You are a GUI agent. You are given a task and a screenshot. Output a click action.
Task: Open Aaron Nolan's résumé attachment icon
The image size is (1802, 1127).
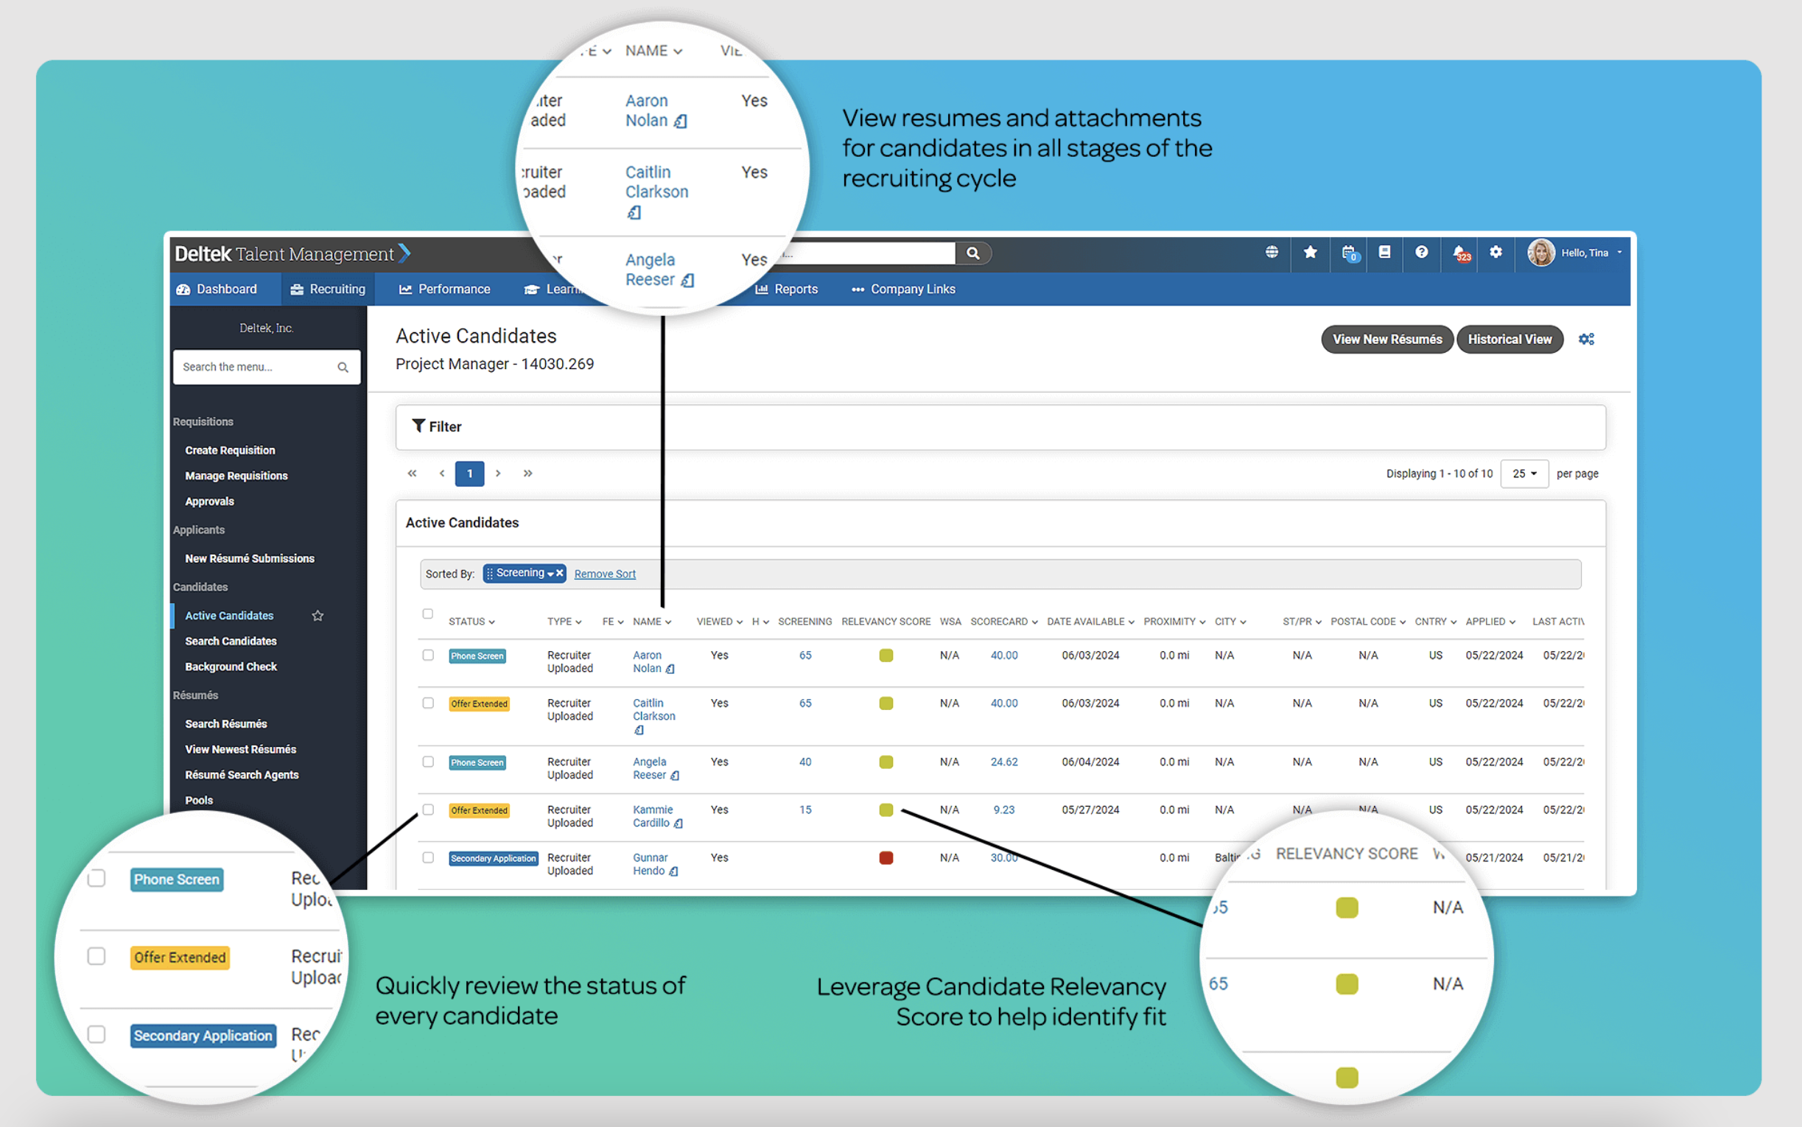670,670
